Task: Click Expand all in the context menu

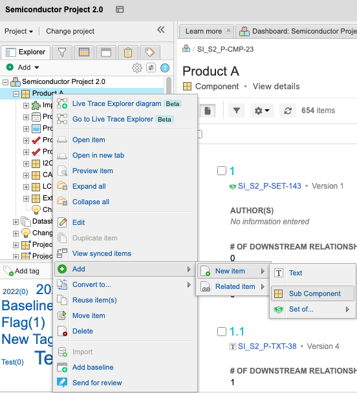Action: (x=89, y=186)
